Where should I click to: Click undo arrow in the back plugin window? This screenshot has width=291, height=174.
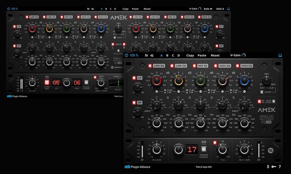[88, 9]
